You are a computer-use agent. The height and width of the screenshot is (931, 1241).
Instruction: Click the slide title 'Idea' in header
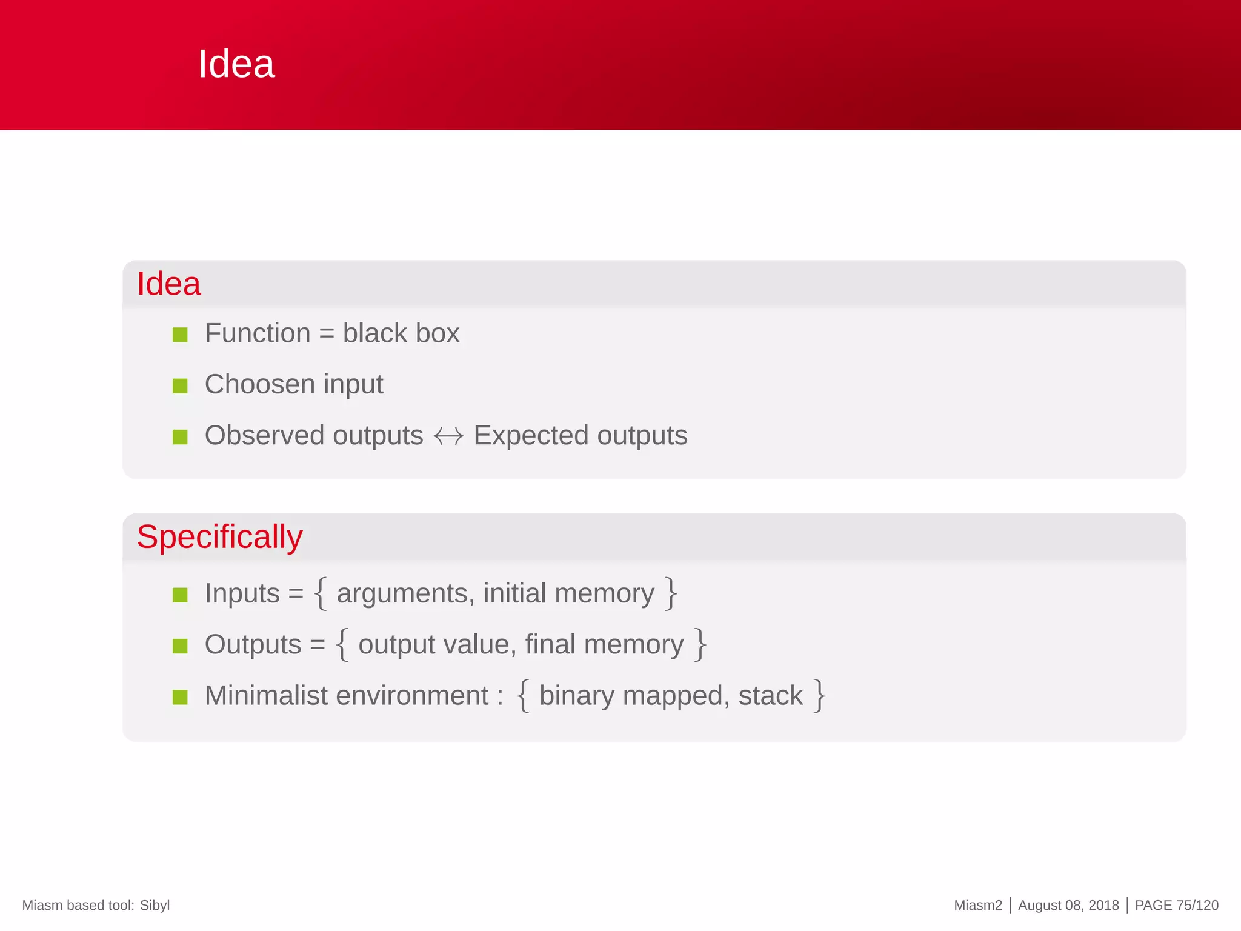click(236, 64)
